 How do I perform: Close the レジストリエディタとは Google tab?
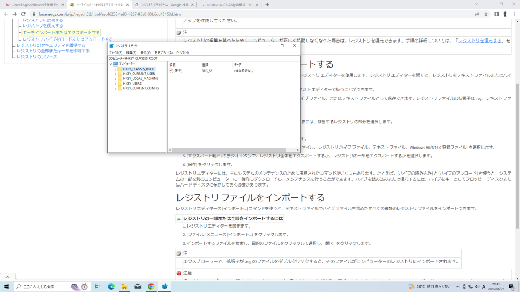coord(193,5)
